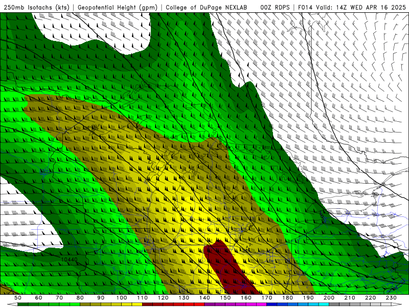Click the 190 knot legend label
This screenshot has height=307, width=409.
(x=308, y=298)
